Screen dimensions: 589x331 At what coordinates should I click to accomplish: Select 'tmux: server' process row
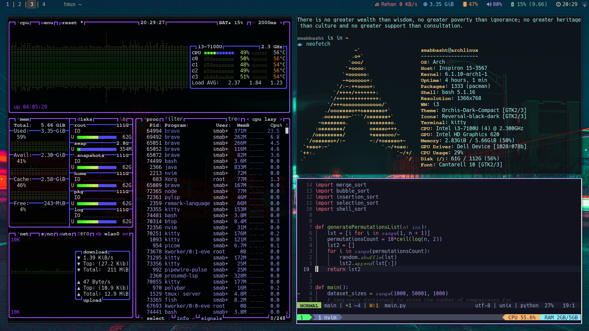pyautogui.click(x=213, y=294)
